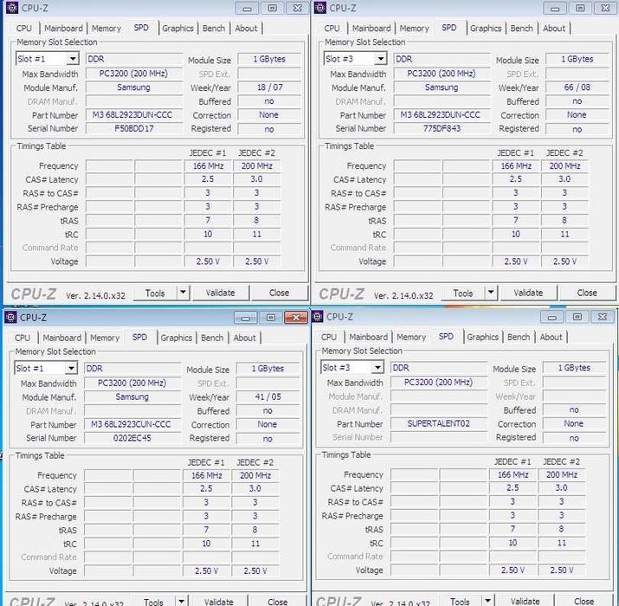
Task: Click CPU-Z title icon in 41 / 05 window
Action: pyautogui.click(x=10, y=317)
